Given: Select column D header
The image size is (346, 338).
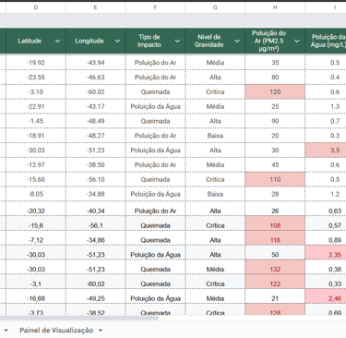Looking at the screenshot, I should point(36,7).
